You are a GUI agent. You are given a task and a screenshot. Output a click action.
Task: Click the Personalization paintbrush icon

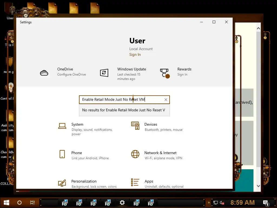(x=62, y=183)
